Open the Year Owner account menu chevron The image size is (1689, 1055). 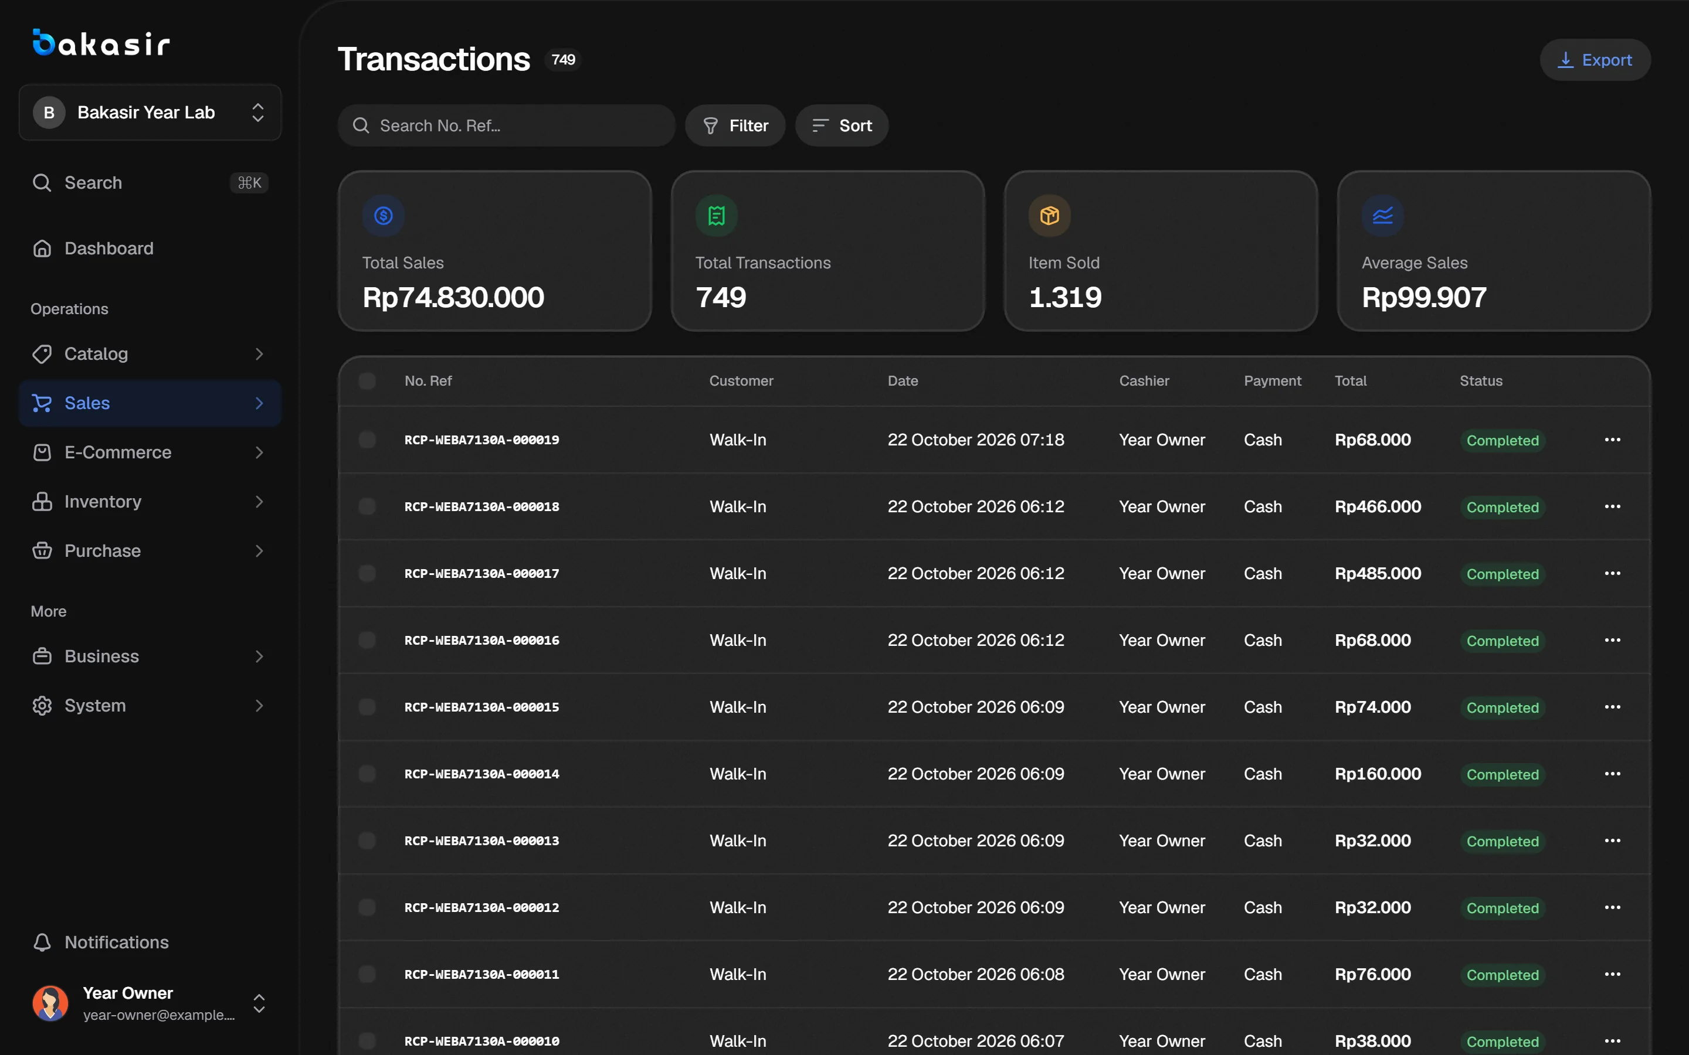point(259,1003)
